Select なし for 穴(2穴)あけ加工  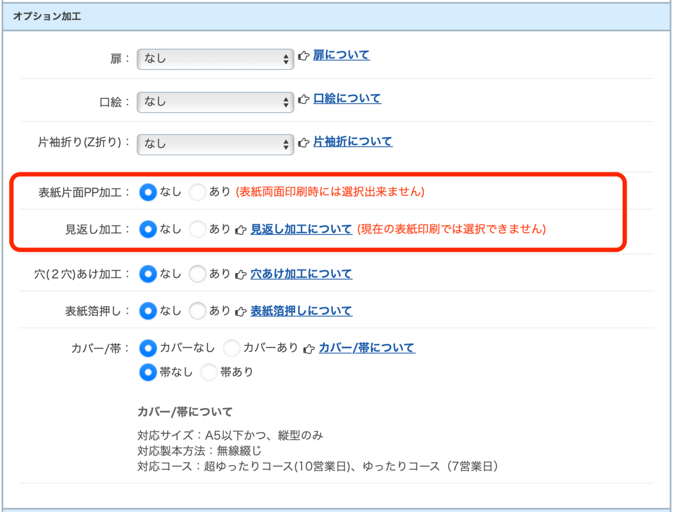point(148,274)
